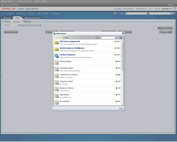The image size is (177, 142).
Task: Switch to the Sales tab
Action: [17, 18]
